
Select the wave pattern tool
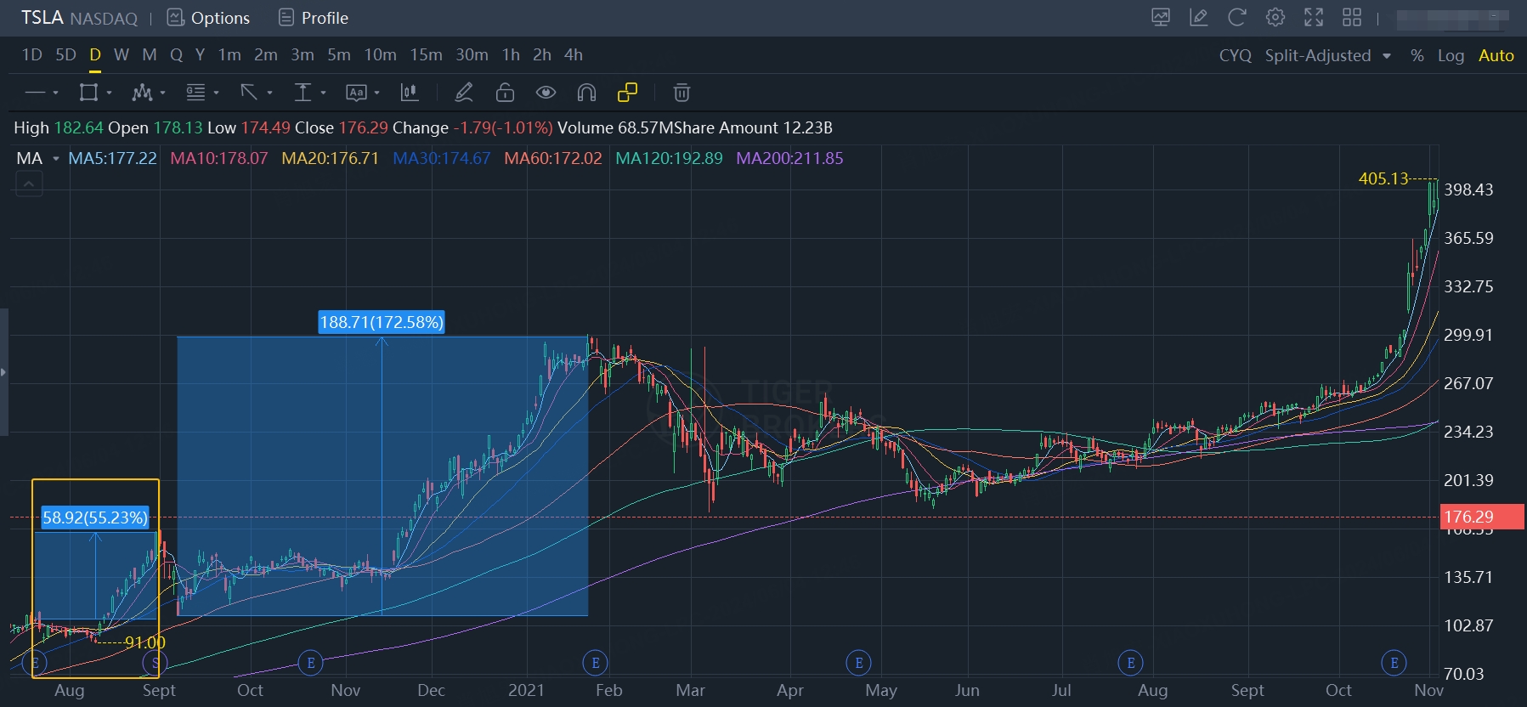[142, 93]
